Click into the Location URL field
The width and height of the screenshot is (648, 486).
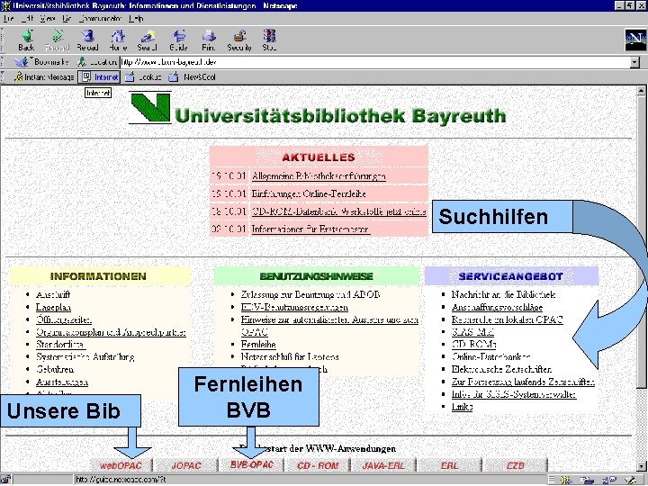click(x=374, y=62)
